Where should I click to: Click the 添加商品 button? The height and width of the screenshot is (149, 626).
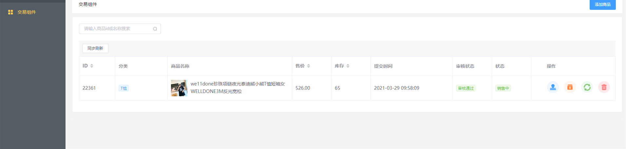click(x=602, y=5)
